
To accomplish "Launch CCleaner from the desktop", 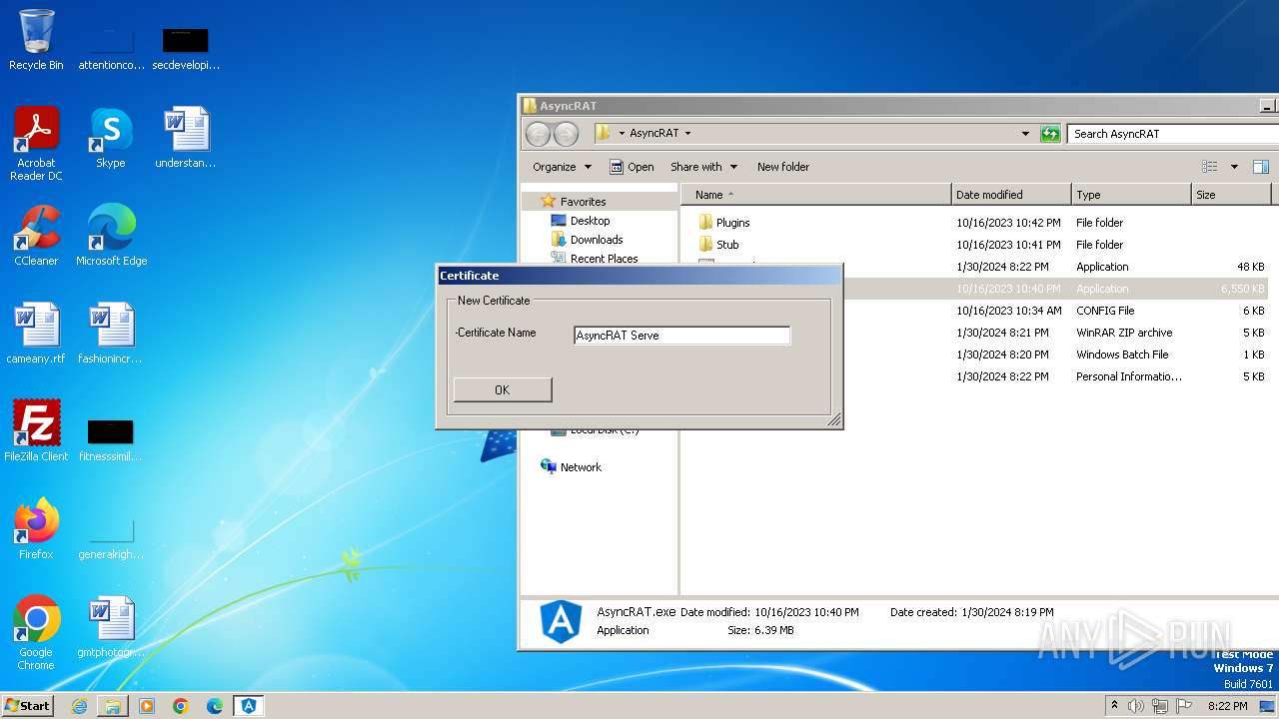I will (36, 236).
